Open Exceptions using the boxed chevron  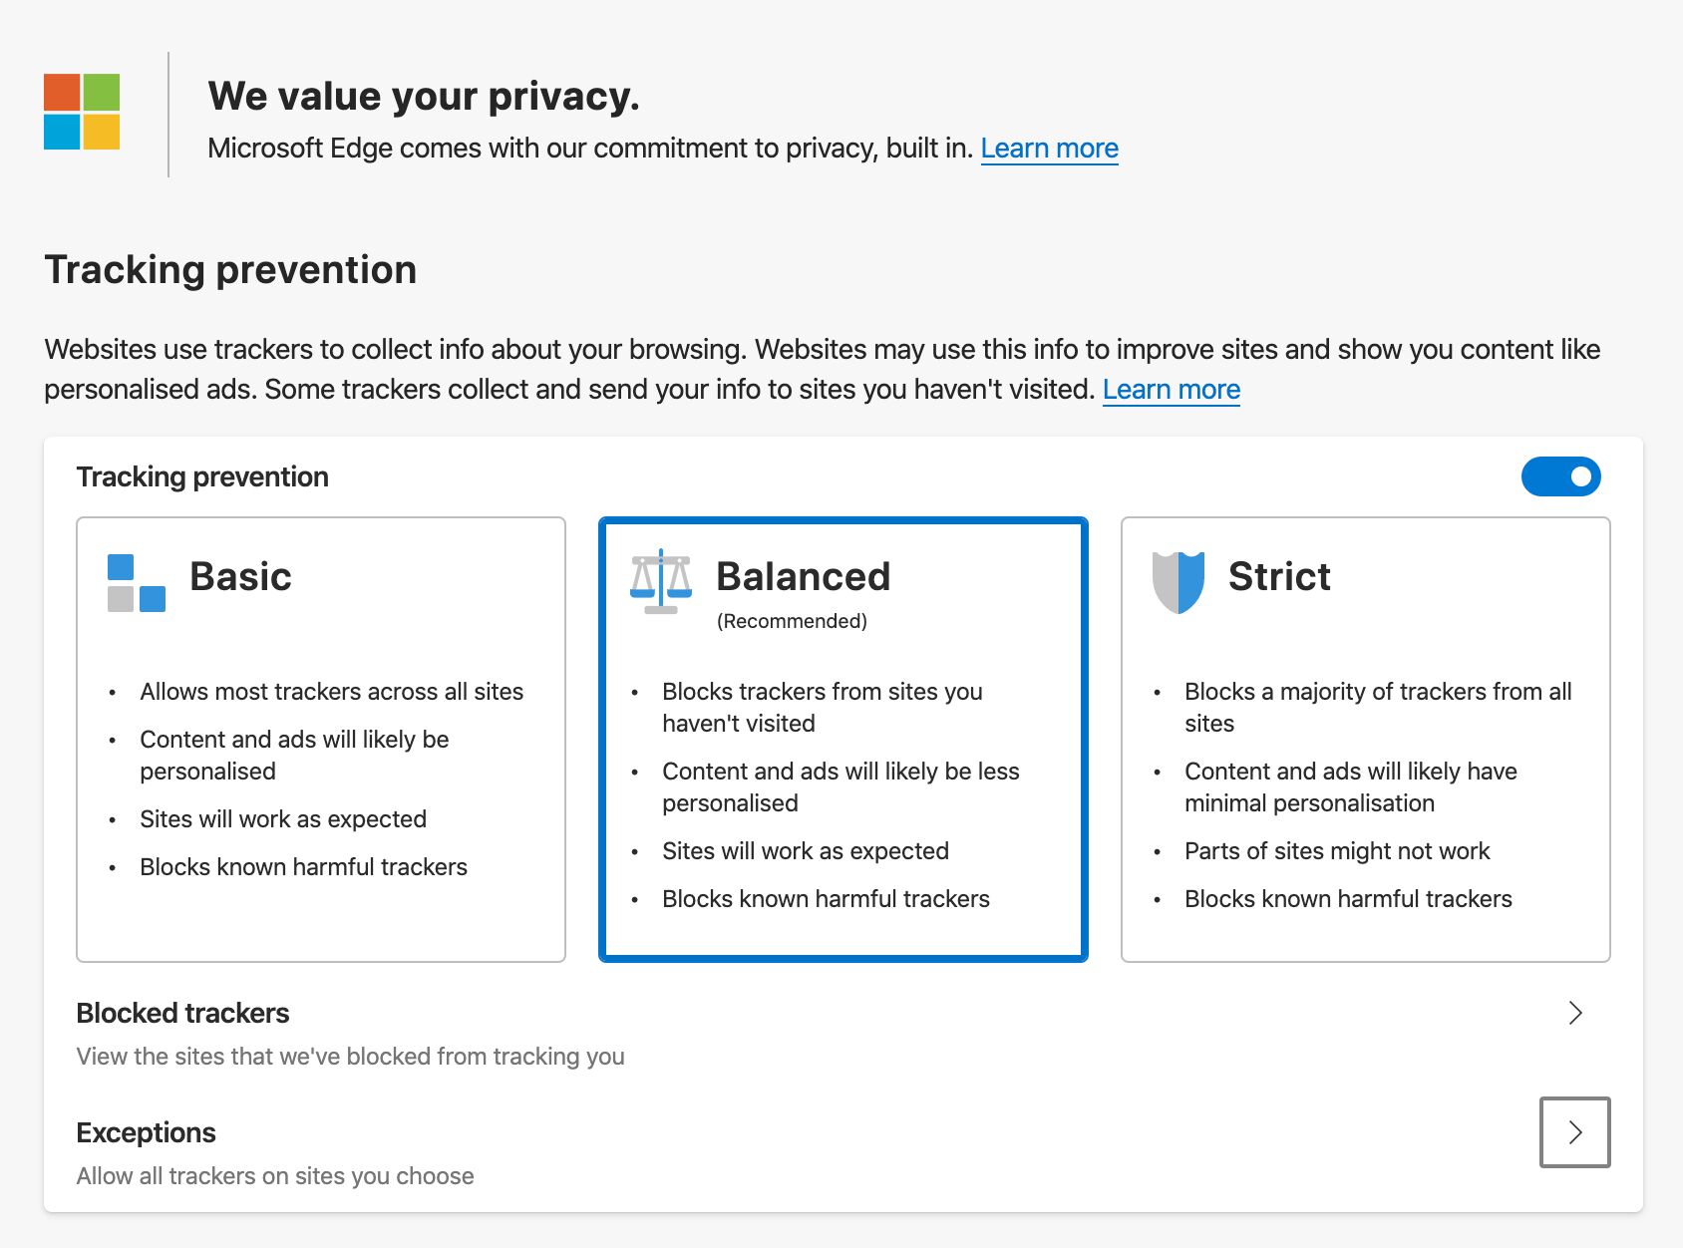pyautogui.click(x=1575, y=1132)
